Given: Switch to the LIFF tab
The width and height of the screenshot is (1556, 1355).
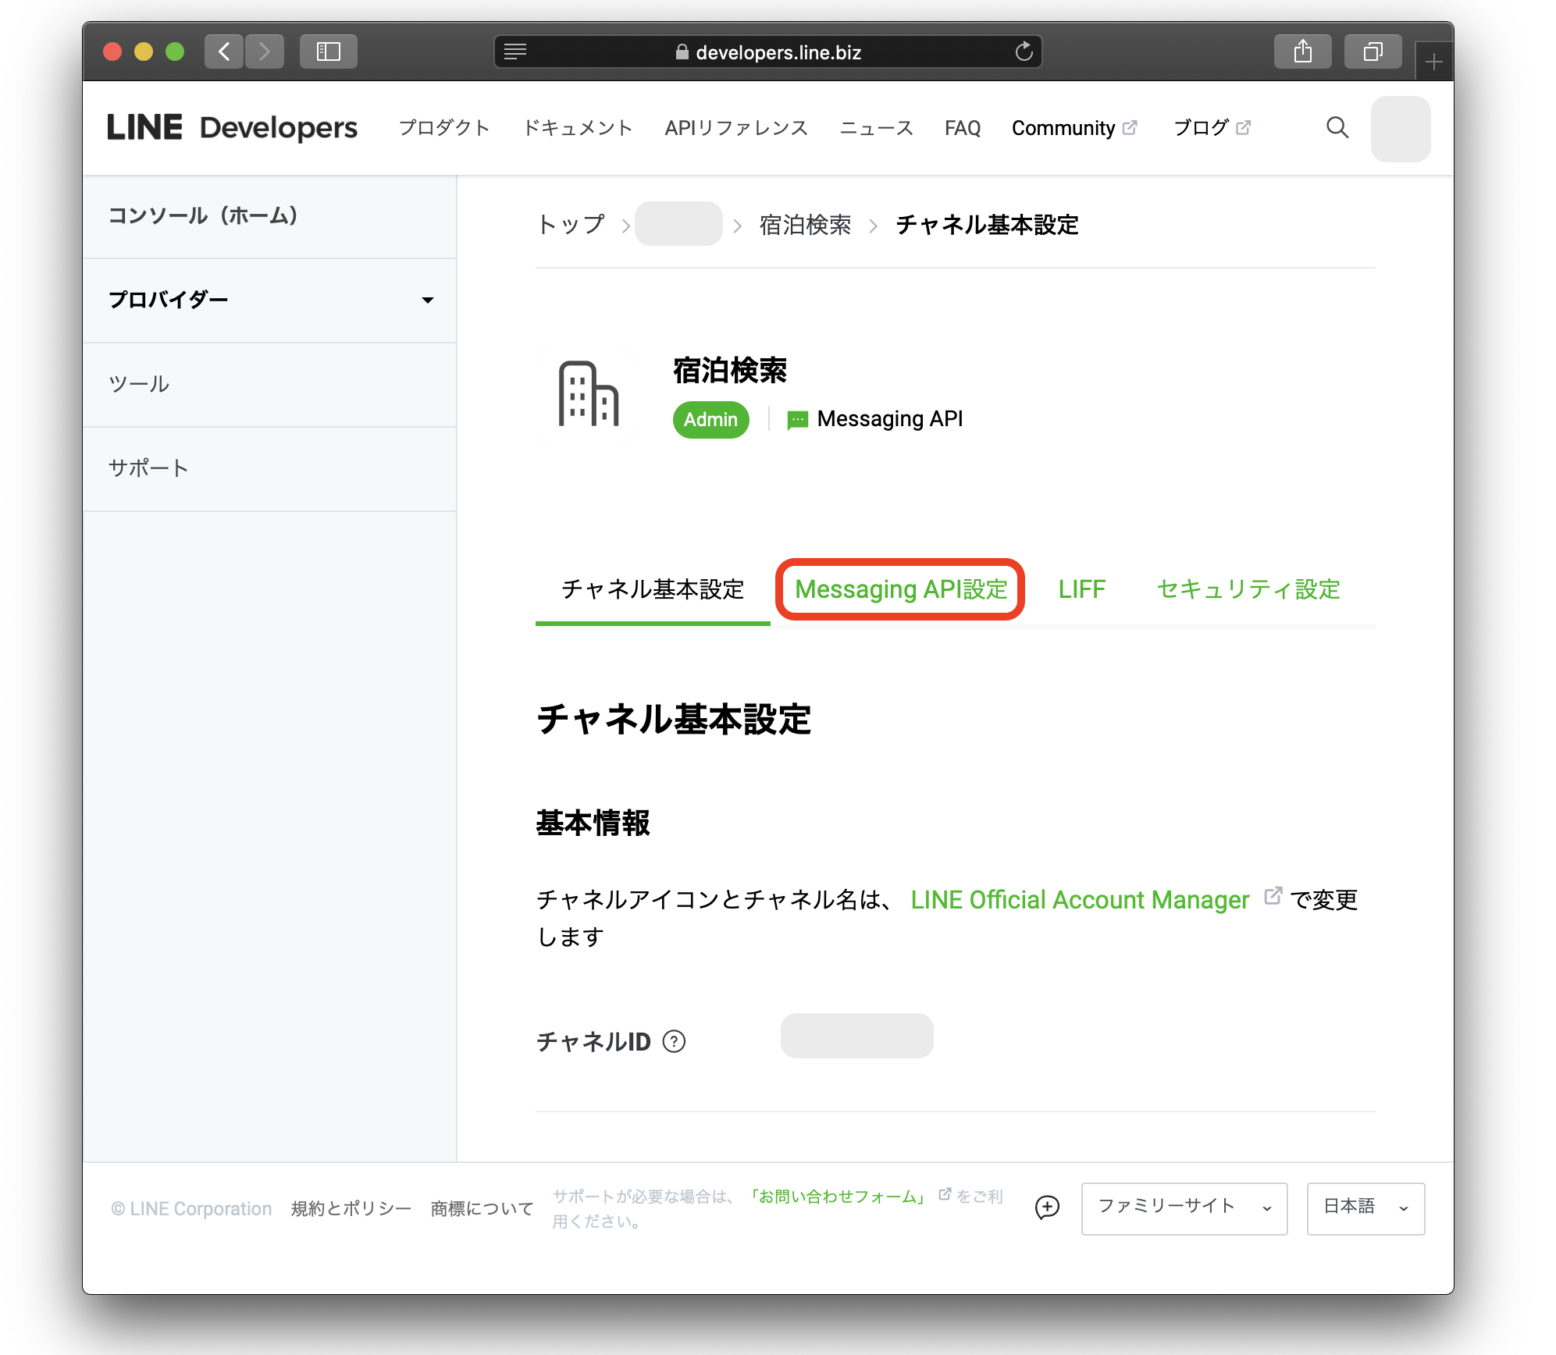Looking at the screenshot, I should (1081, 590).
